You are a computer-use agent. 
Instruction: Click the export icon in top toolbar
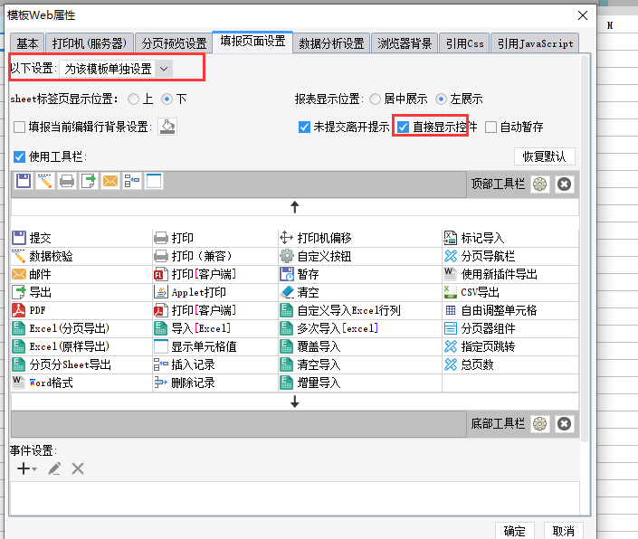pyautogui.click(x=89, y=181)
